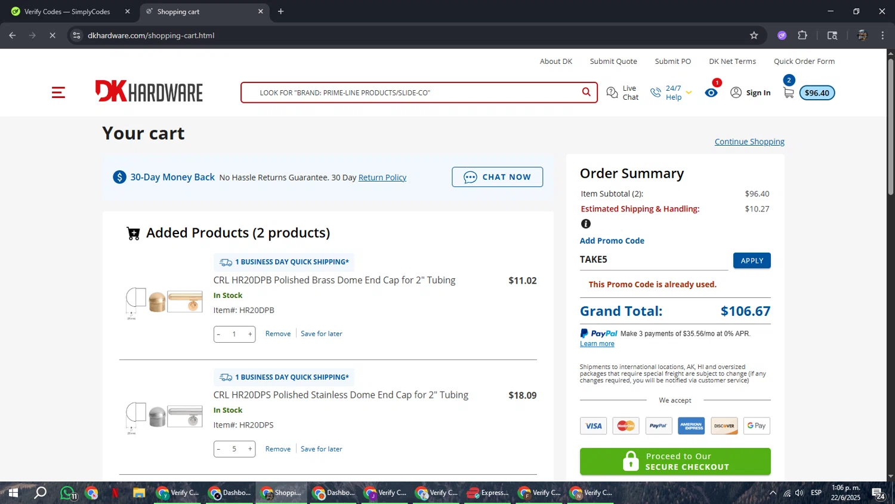895x504 pixels.
Task: Click the PayPal logo in payment offer
Action: [598, 333]
